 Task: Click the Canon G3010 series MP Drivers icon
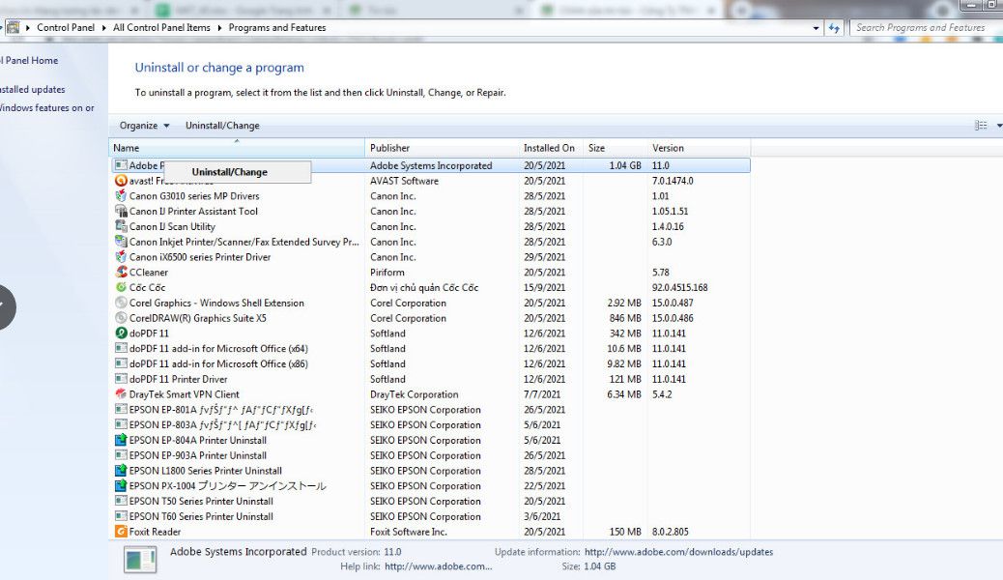(121, 196)
